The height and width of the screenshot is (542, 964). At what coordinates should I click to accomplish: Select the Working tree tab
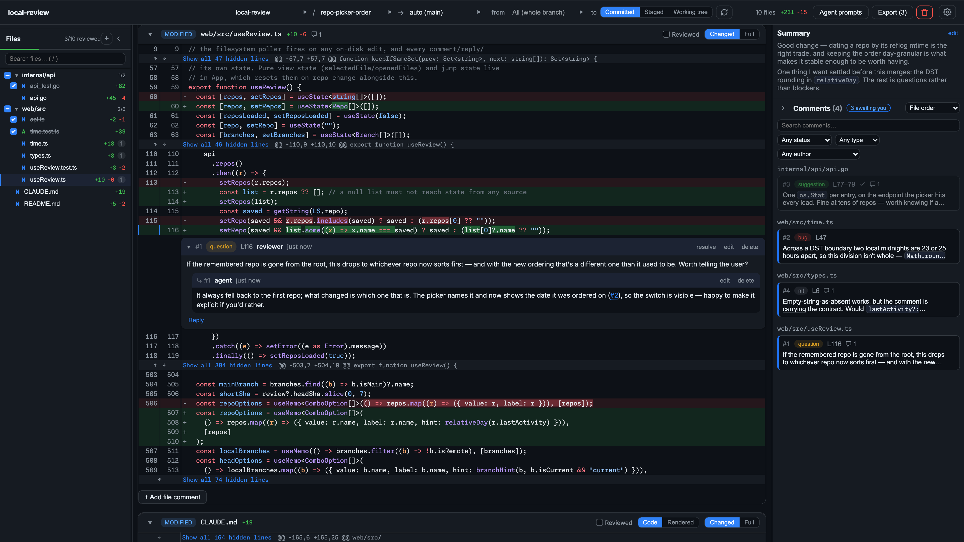coord(690,12)
